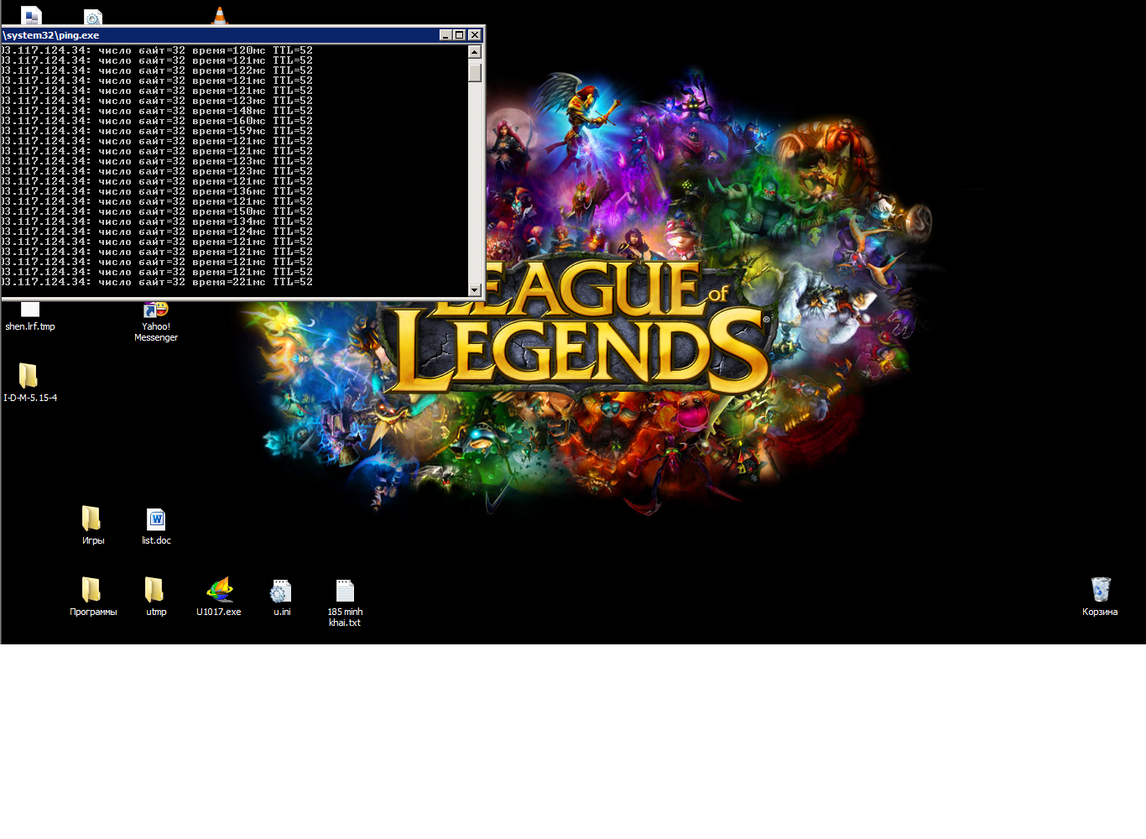Click the ping line with время=221мс
Viewport: 1146px width, 839px height.
[157, 282]
